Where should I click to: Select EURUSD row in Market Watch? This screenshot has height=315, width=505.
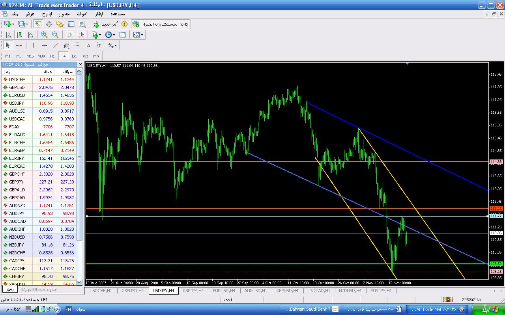pos(17,95)
